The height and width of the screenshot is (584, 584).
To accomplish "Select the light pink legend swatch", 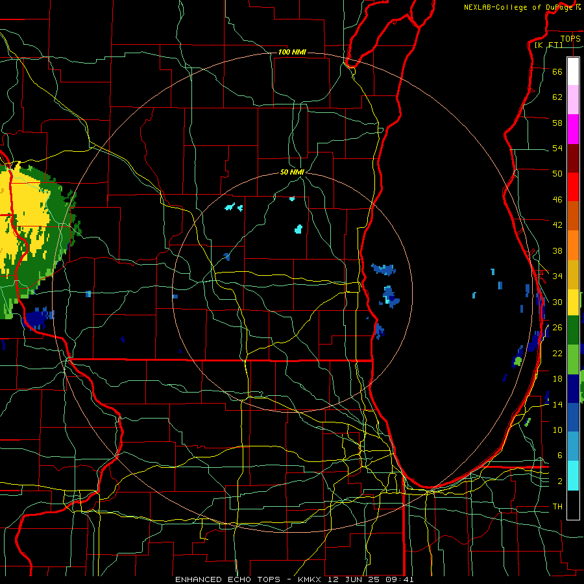I will pos(573,99).
